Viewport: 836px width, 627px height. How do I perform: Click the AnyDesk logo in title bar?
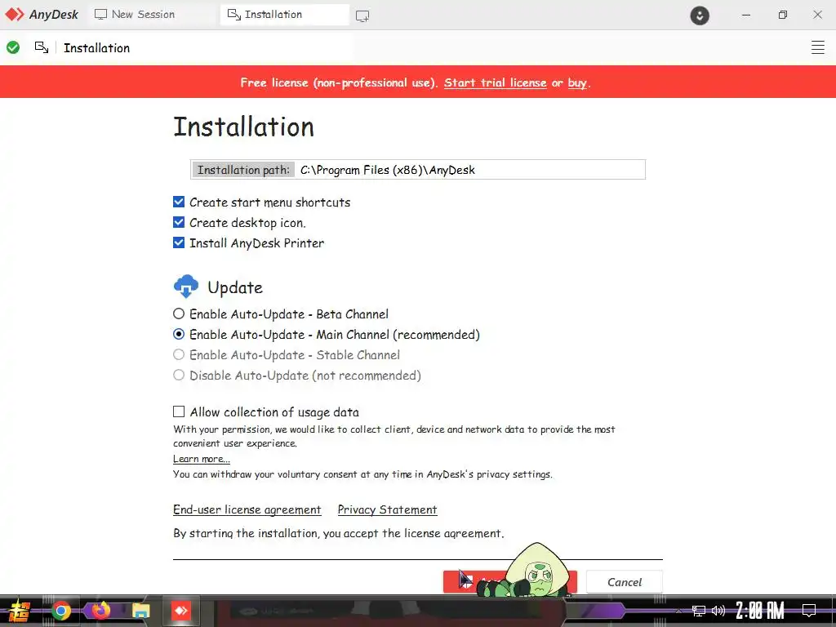[41, 15]
